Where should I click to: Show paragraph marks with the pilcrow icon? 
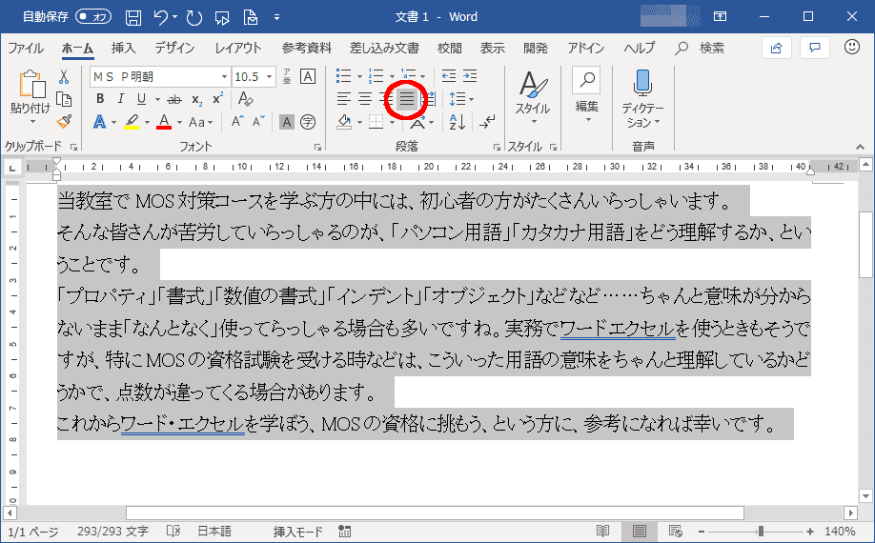point(487,122)
